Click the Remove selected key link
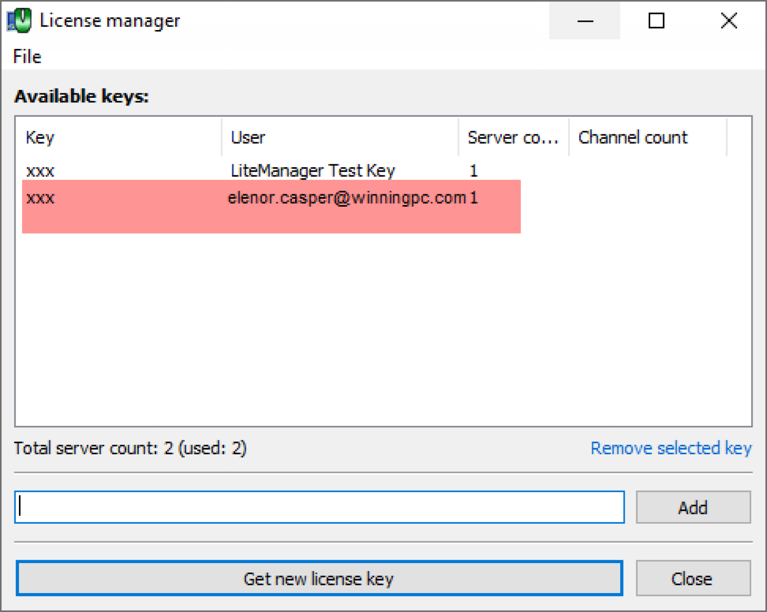767x612 pixels. [x=671, y=448]
